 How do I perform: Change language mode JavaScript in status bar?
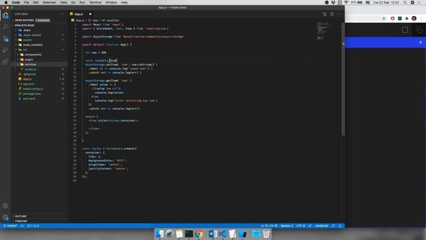pyautogui.click(x=321, y=226)
